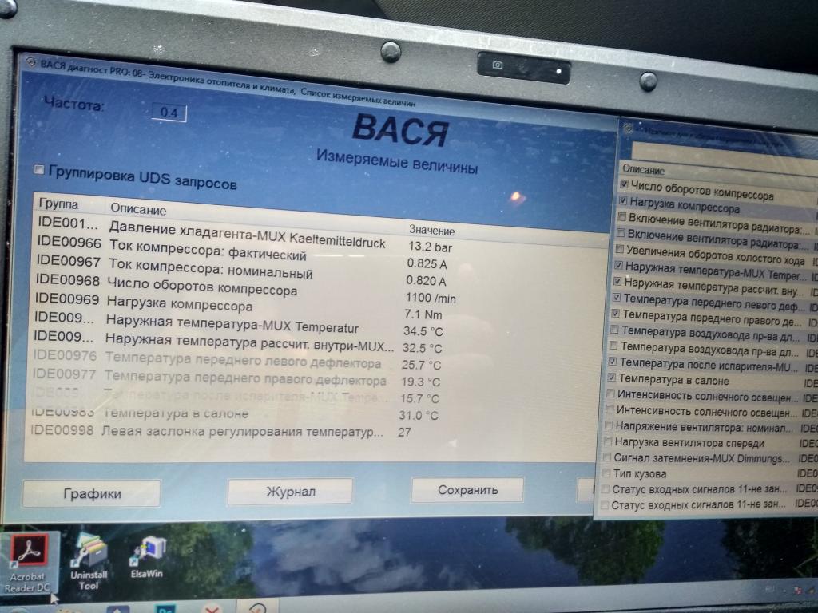Image resolution: width=818 pixels, height=613 pixels.
Task: Click the 32.5 °C value
Action: [422, 348]
